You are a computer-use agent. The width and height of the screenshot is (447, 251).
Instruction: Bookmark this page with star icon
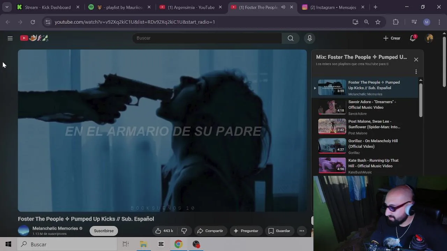(x=378, y=22)
